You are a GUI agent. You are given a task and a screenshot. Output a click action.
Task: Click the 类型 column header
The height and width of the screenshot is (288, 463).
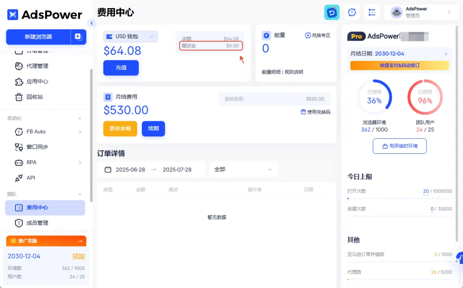tap(108, 189)
